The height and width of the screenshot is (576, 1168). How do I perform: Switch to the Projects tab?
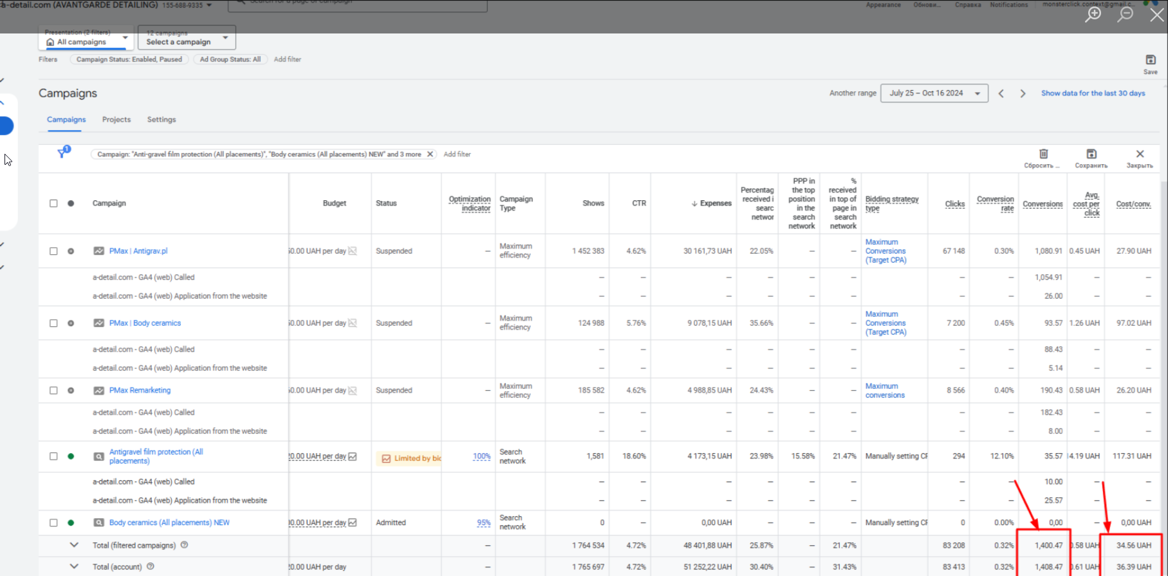coord(116,120)
